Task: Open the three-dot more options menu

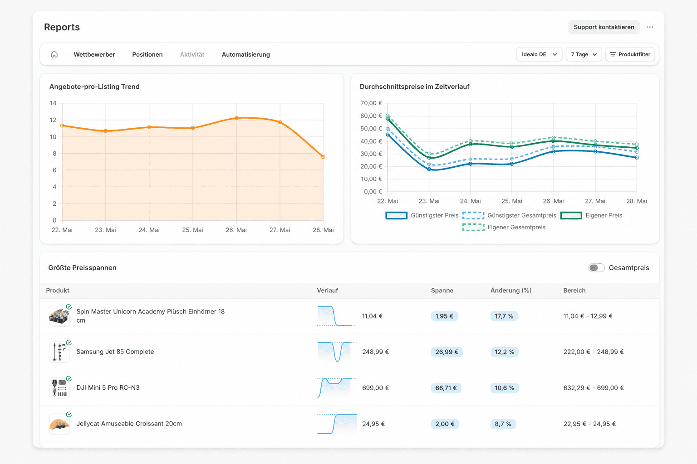Action: [650, 27]
